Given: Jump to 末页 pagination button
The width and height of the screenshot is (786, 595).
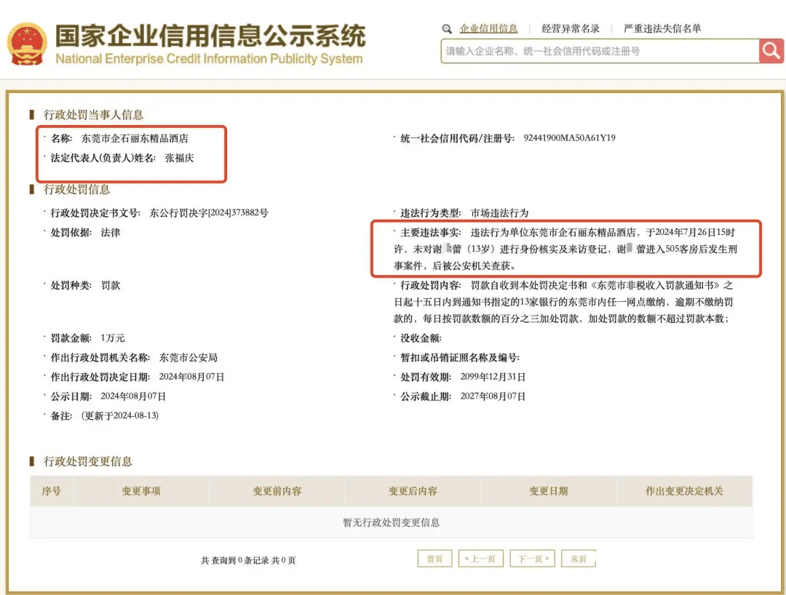Looking at the screenshot, I should pos(579,559).
